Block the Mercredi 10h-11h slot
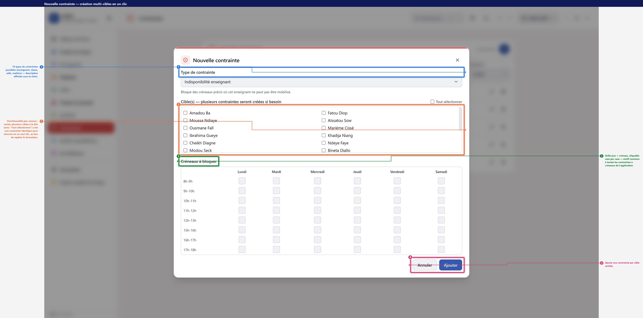This screenshot has width=643, height=318. (317, 201)
